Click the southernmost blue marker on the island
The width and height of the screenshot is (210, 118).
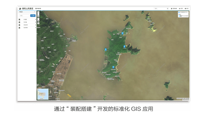pyautogui.click(x=113, y=67)
